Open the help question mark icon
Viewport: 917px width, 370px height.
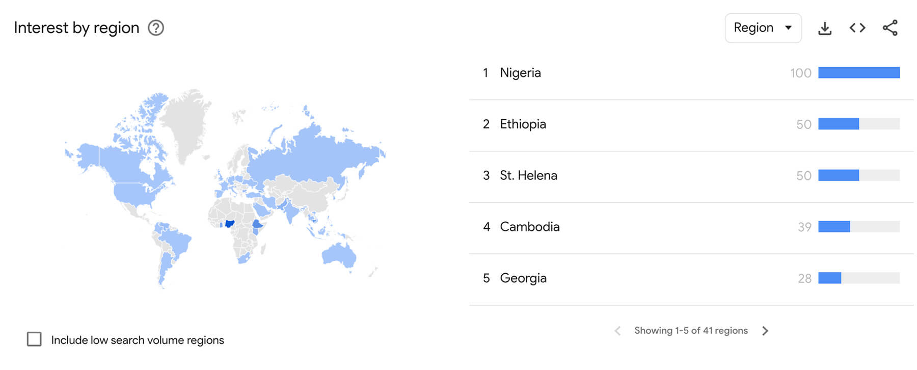coord(156,28)
